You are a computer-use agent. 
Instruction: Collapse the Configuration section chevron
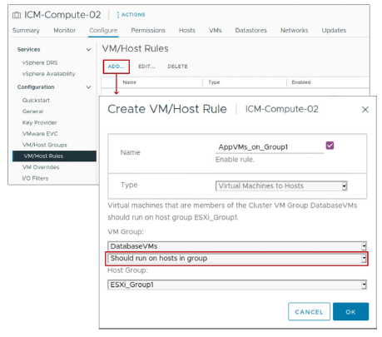pos(88,87)
